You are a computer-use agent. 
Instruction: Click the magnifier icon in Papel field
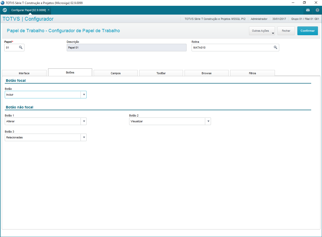[21, 47]
